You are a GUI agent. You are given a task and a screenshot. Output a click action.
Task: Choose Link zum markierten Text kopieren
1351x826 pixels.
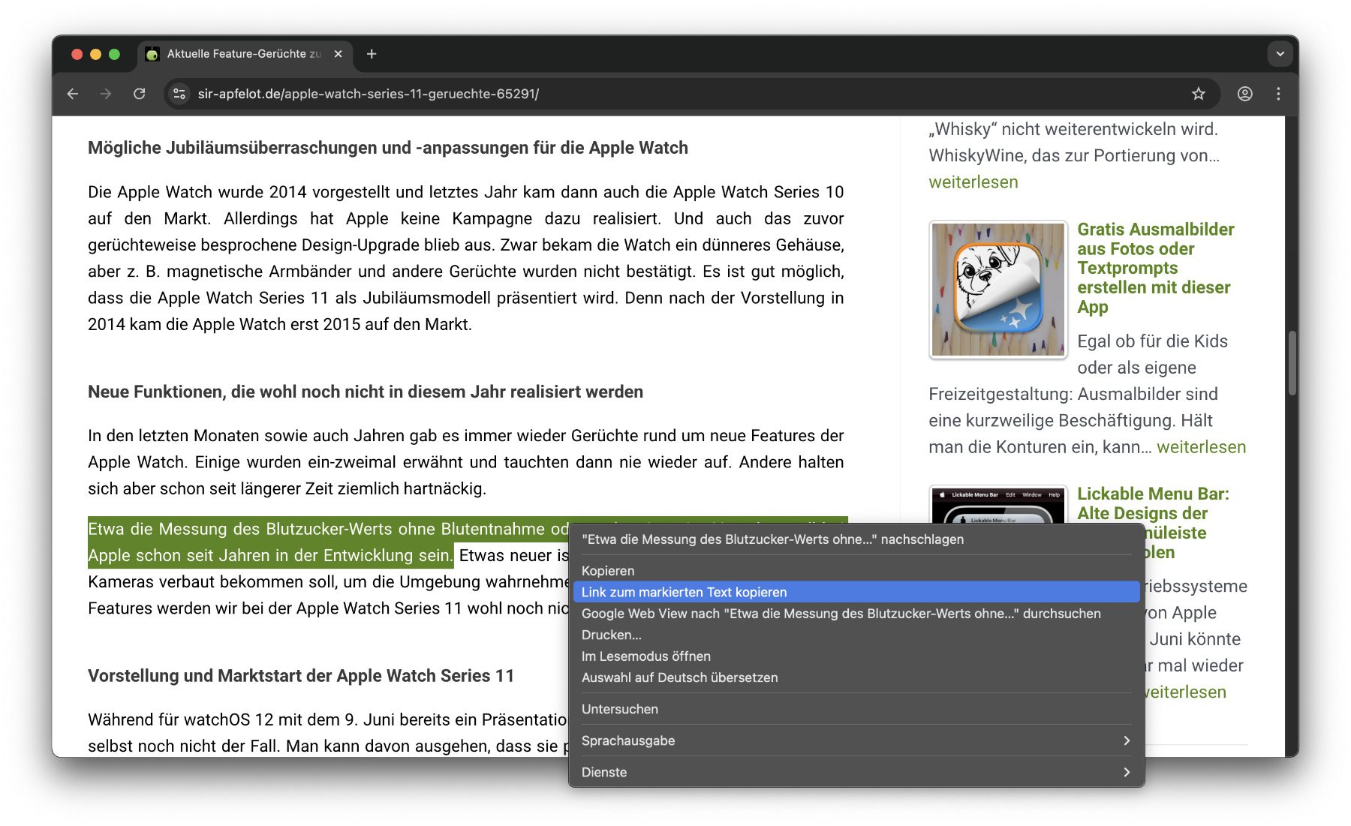click(x=684, y=592)
